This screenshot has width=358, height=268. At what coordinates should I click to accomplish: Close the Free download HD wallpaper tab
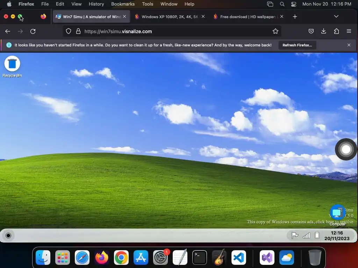pyautogui.click(x=282, y=17)
